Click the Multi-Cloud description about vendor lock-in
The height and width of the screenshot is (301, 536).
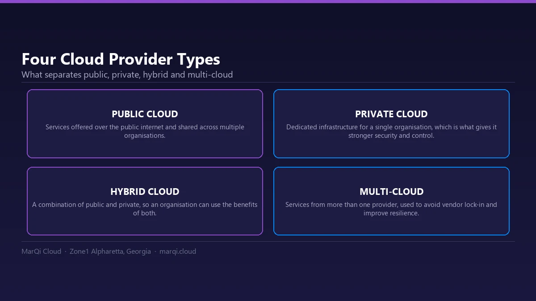[x=391, y=209]
